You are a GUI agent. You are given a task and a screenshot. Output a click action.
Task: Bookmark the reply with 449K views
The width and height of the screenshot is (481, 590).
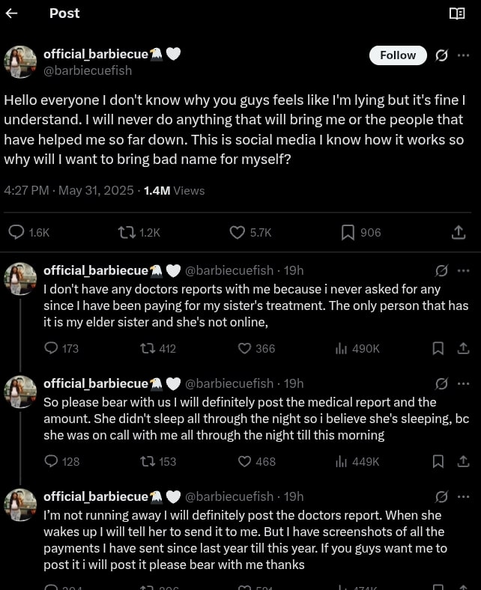point(438,461)
